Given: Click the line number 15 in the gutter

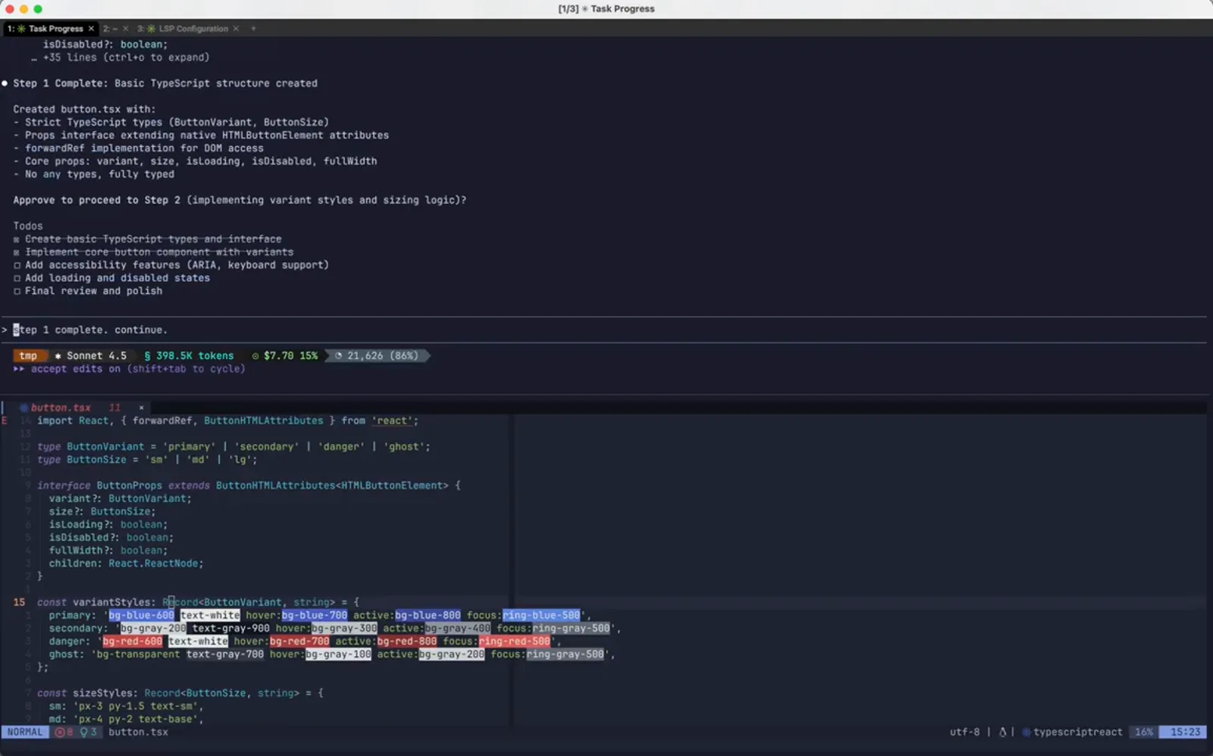Looking at the screenshot, I should point(19,603).
